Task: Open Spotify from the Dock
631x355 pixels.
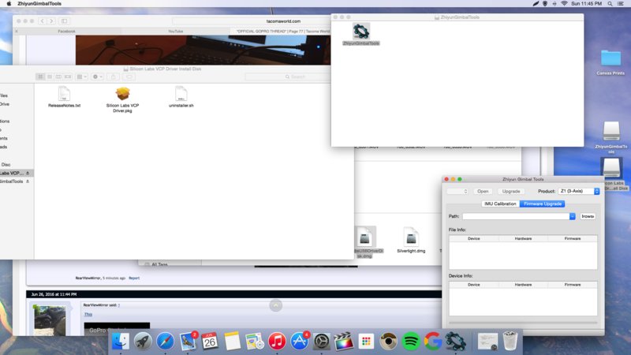Action: [410, 342]
